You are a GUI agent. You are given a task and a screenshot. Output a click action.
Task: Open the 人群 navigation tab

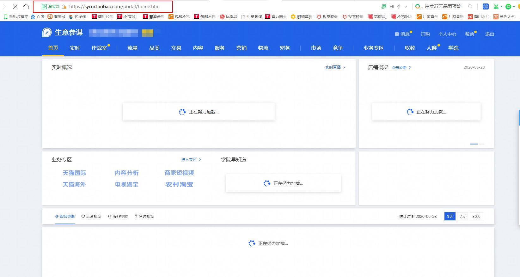click(x=431, y=48)
